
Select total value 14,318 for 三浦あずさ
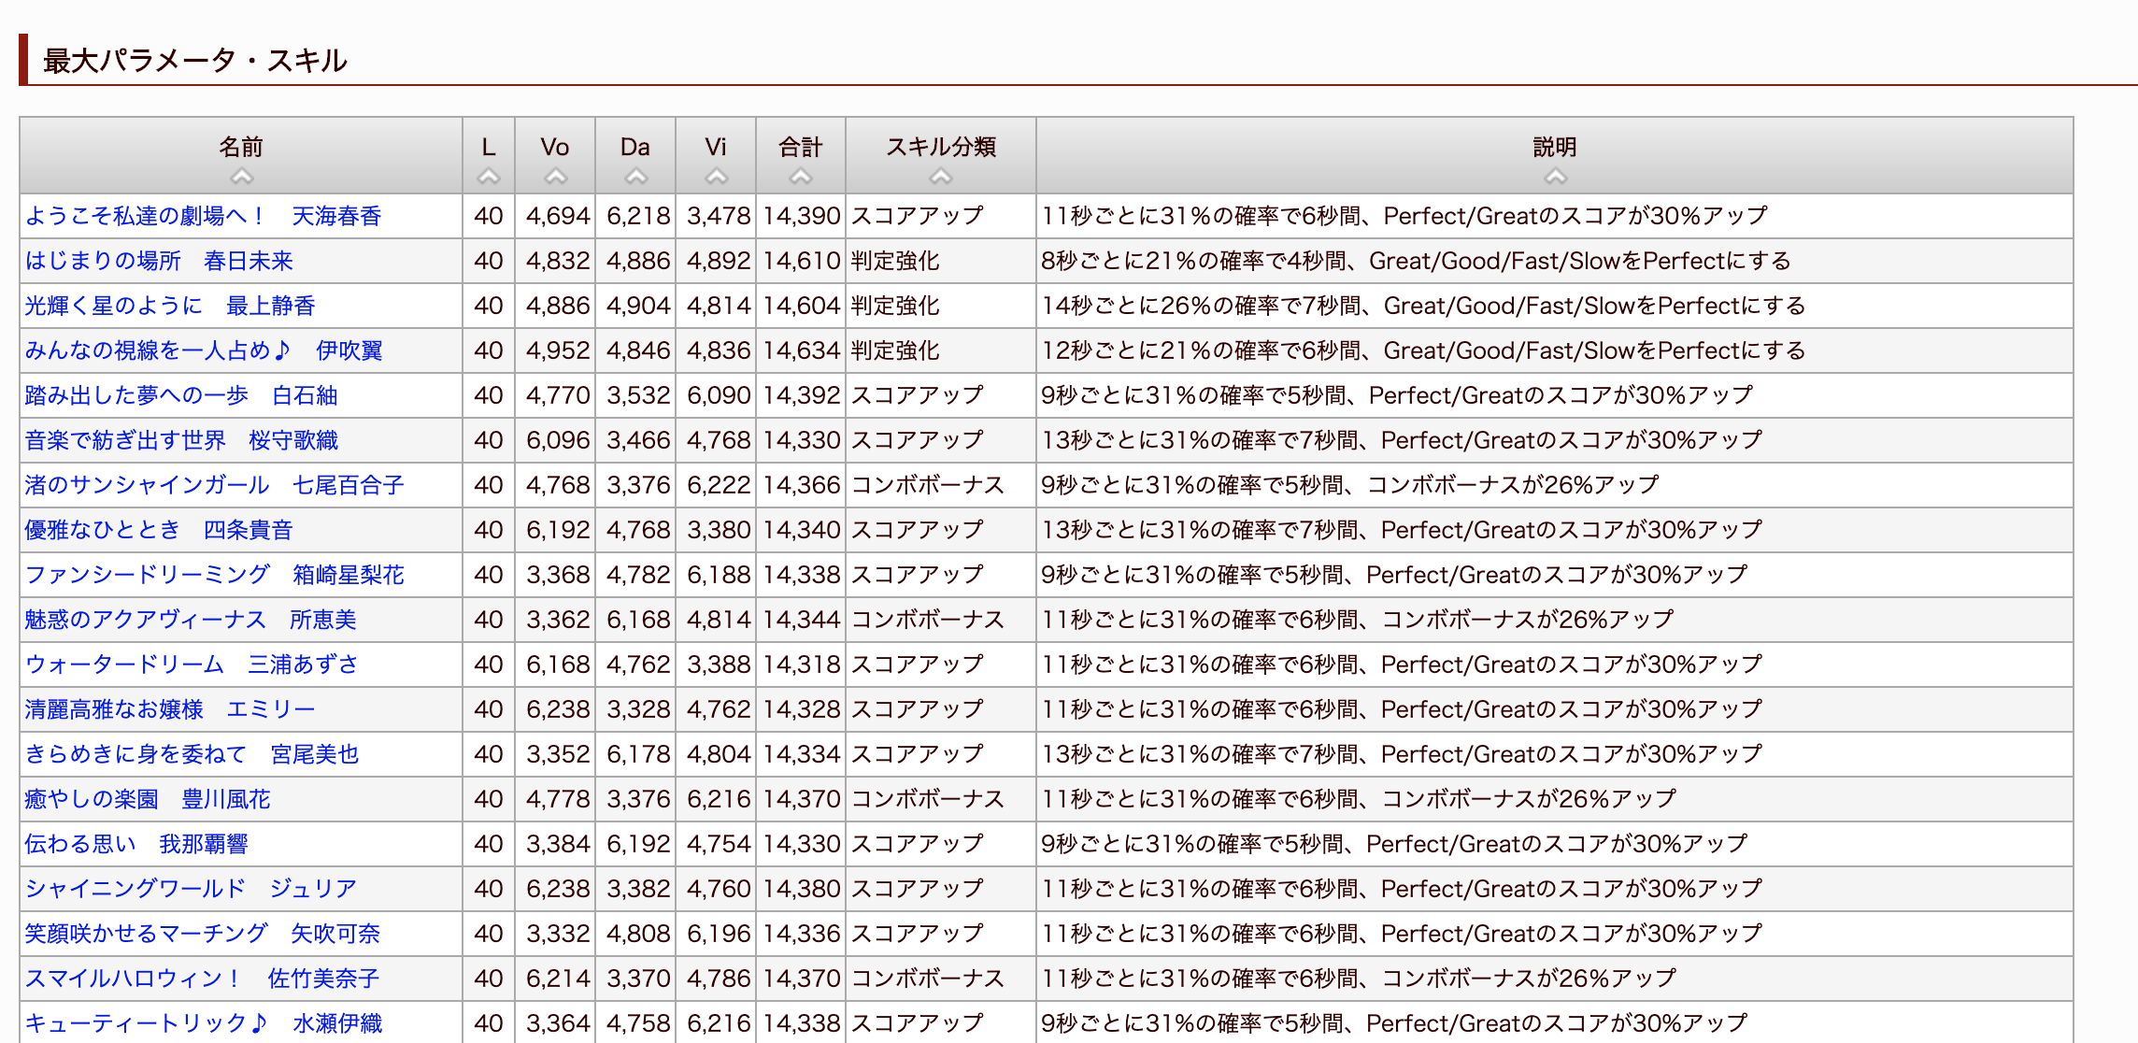pos(801,664)
